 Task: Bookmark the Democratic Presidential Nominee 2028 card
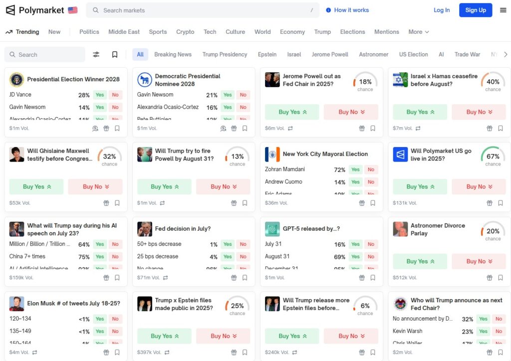point(245,128)
